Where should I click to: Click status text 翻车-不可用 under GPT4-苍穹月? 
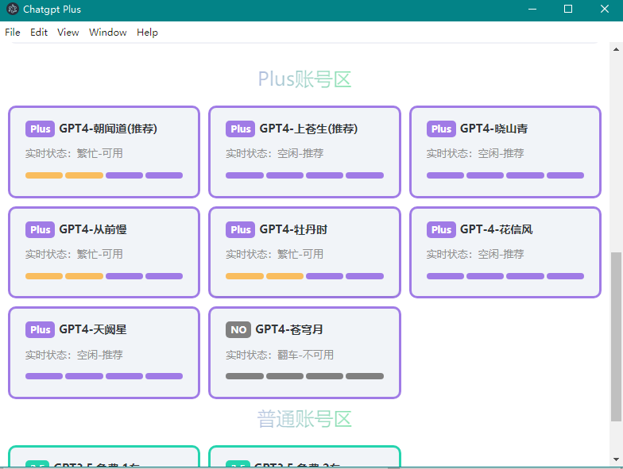coord(305,355)
